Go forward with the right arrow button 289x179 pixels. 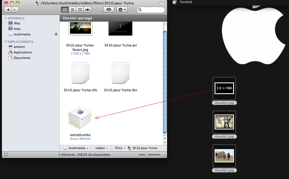point(15,10)
